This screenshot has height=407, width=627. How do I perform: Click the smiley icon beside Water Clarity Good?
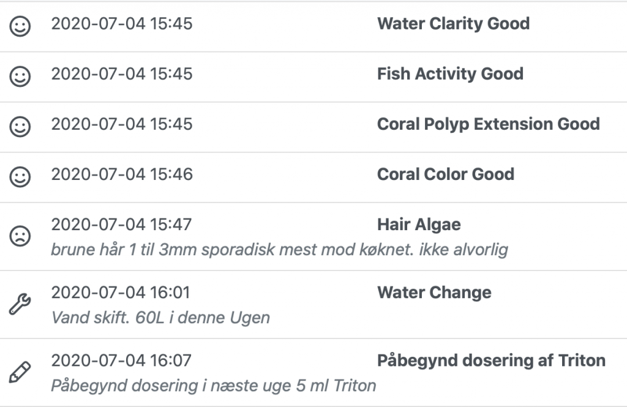(x=20, y=26)
